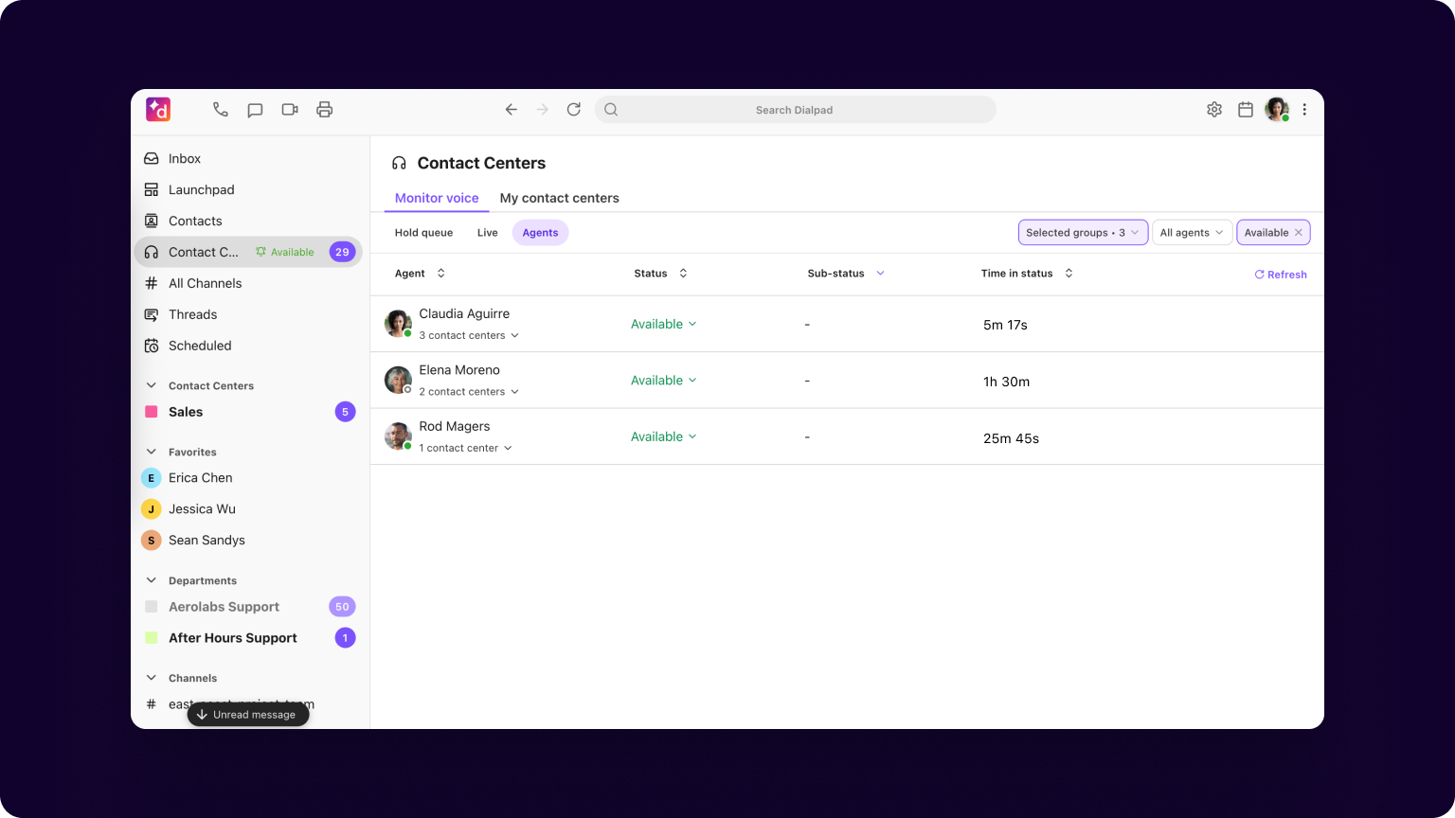
Task: Switch to My contact centers tab
Action: click(x=560, y=198)
